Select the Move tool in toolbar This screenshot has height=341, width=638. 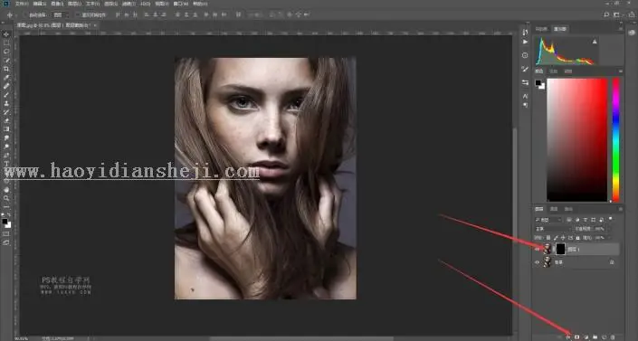[x=6, y=34]
